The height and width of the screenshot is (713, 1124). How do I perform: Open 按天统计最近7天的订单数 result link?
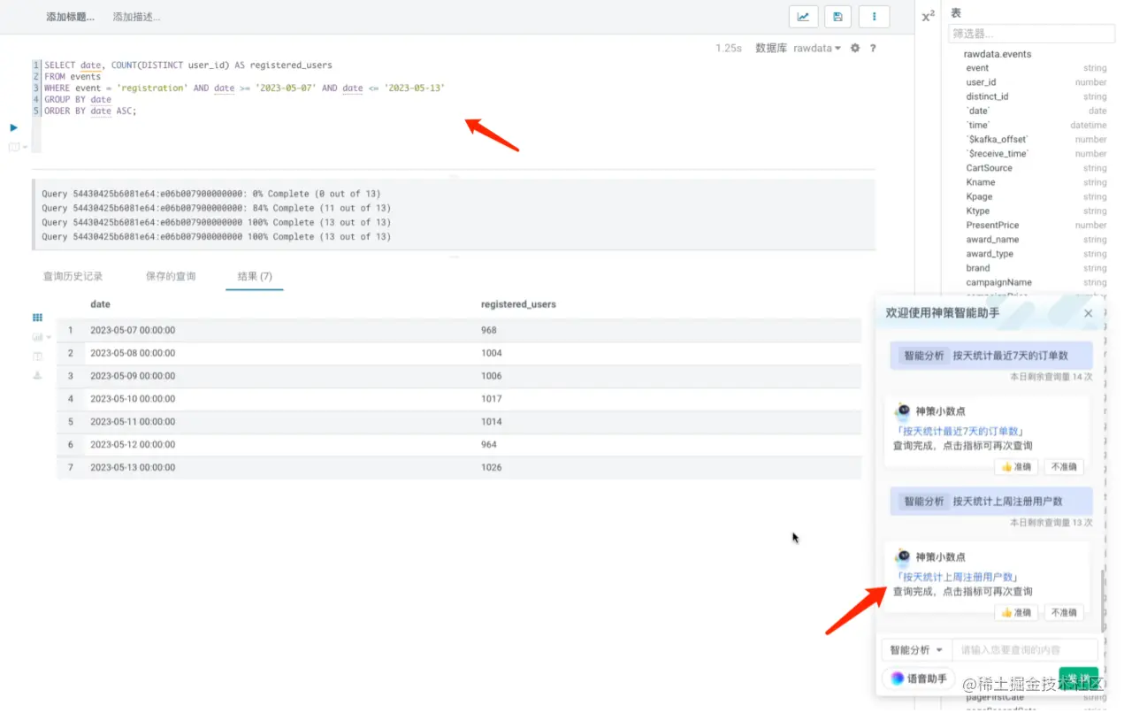pyautogui.click(x=960, y=431)
